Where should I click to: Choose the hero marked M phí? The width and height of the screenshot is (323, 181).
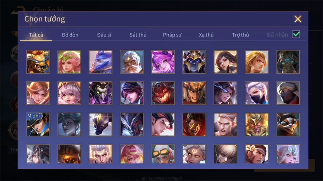pos(38,124)
